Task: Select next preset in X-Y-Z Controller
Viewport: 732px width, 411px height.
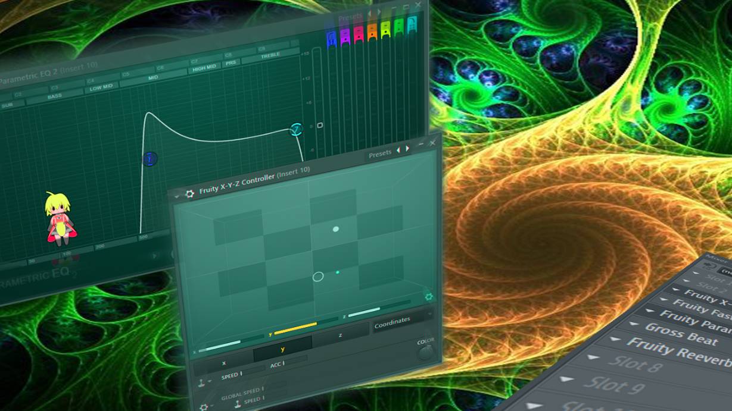Action: (x=407, y=149)
